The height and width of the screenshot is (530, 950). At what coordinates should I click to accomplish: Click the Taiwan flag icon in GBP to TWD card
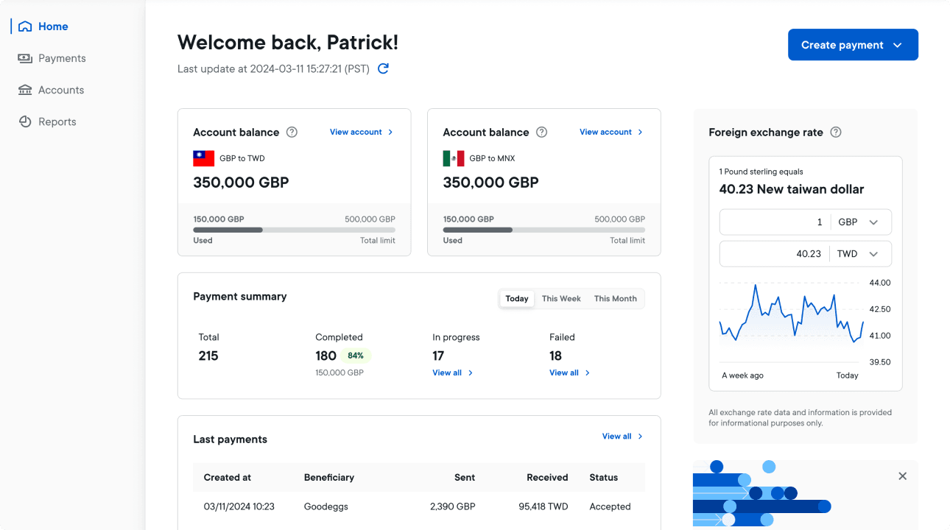pyautogui.click(x=203, y=158)
